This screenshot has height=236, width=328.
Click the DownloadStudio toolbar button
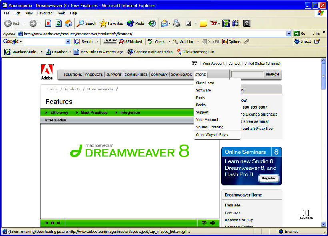[20, 52]
